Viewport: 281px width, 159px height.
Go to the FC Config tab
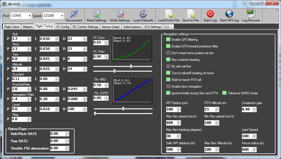63,27
